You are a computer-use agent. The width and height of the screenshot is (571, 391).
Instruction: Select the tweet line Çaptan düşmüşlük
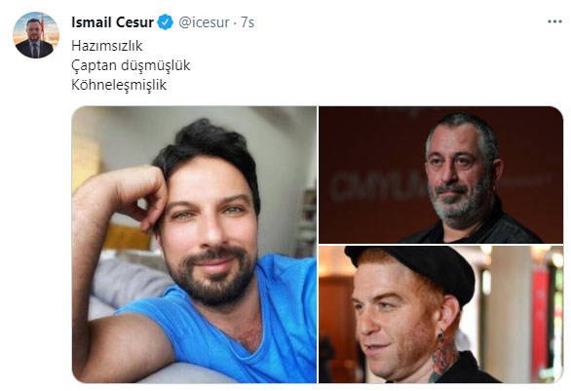pyautogui.click(x=131, y=65)
